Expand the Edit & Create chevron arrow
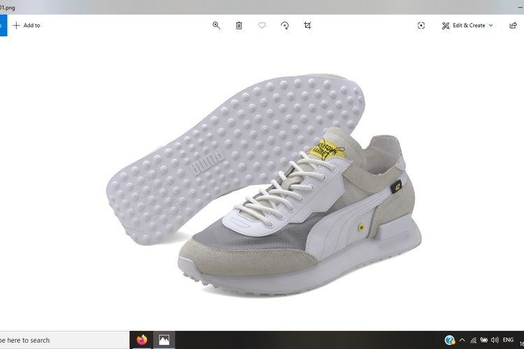 490,25
